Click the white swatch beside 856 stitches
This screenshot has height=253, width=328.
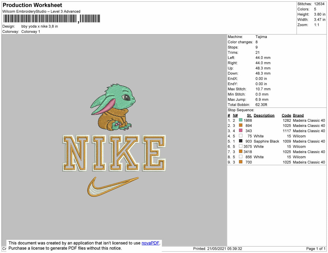coord(241,157)
